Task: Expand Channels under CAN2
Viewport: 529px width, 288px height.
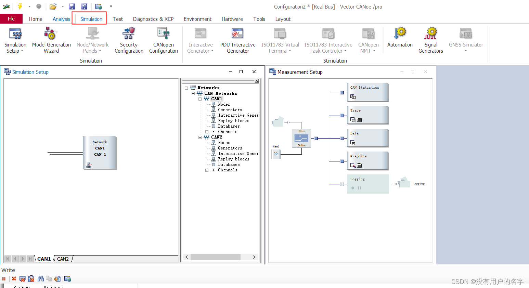Action: pos(207,170)
